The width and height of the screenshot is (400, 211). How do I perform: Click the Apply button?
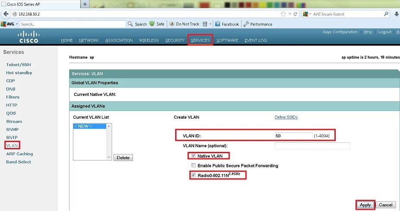coord(365,205)
